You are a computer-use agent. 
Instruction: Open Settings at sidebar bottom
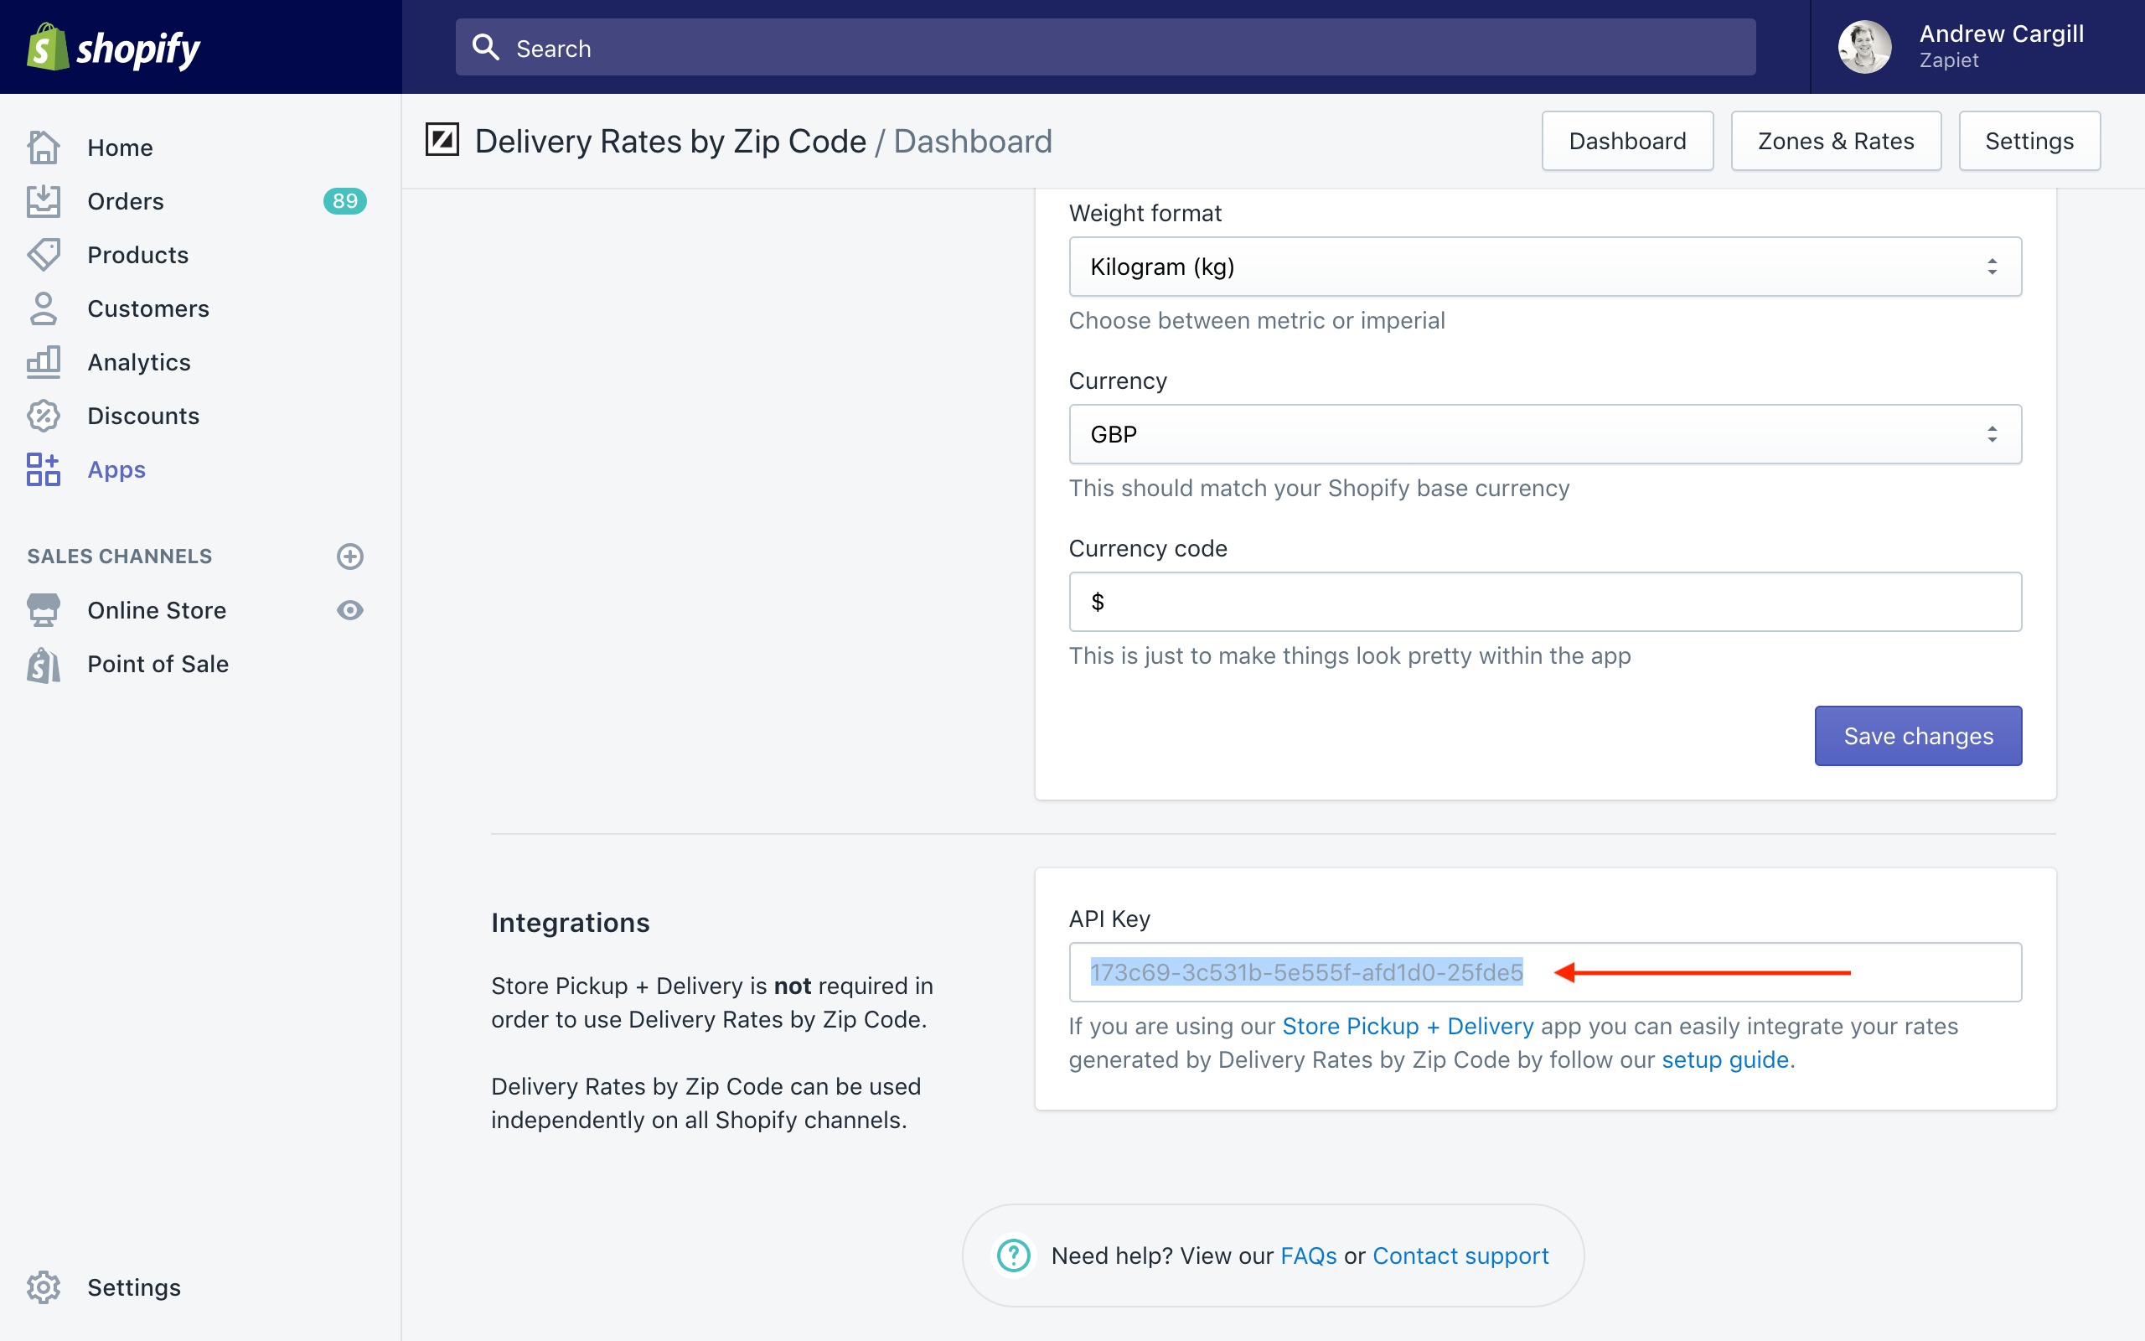point(135,1287)
